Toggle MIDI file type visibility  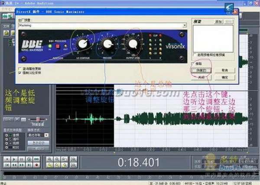(x=6, y=147)
